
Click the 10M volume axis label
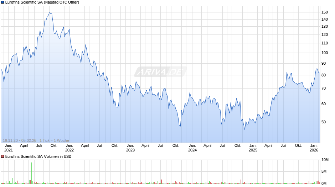click(x=325, y=160)
